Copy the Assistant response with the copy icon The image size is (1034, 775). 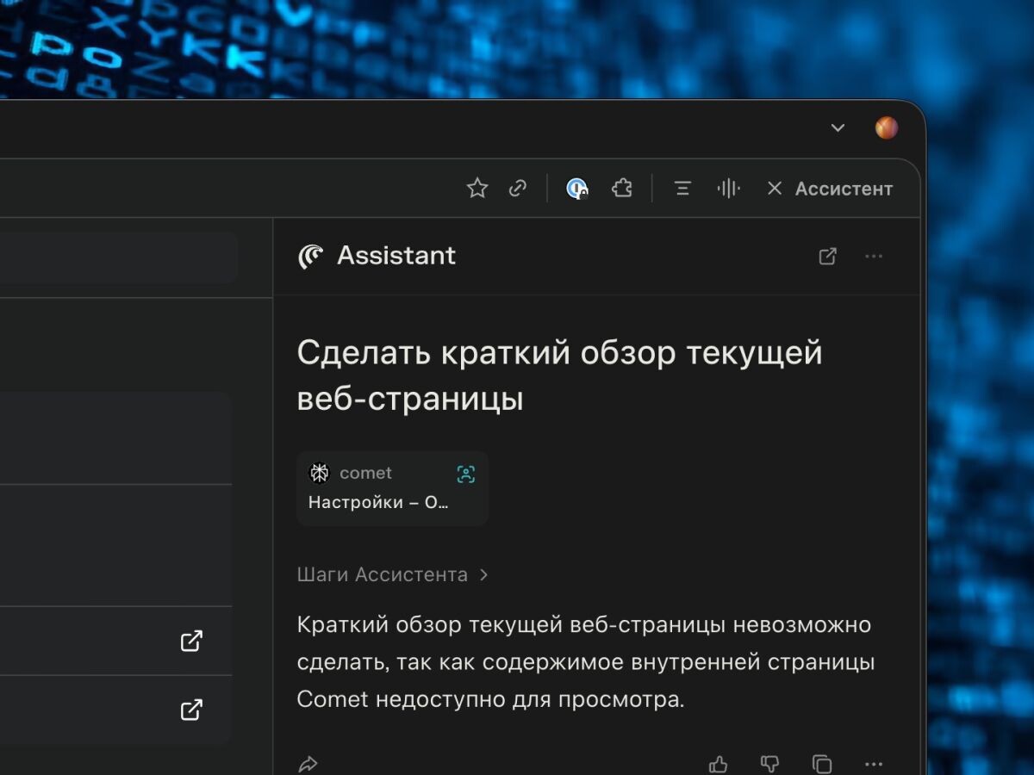point(821,763)
